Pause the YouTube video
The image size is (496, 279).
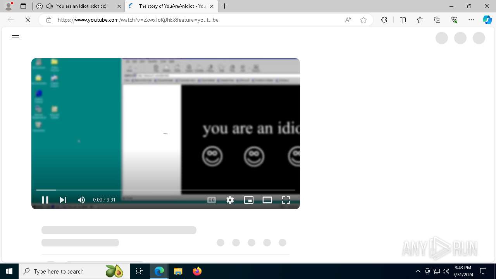point(45,200)
